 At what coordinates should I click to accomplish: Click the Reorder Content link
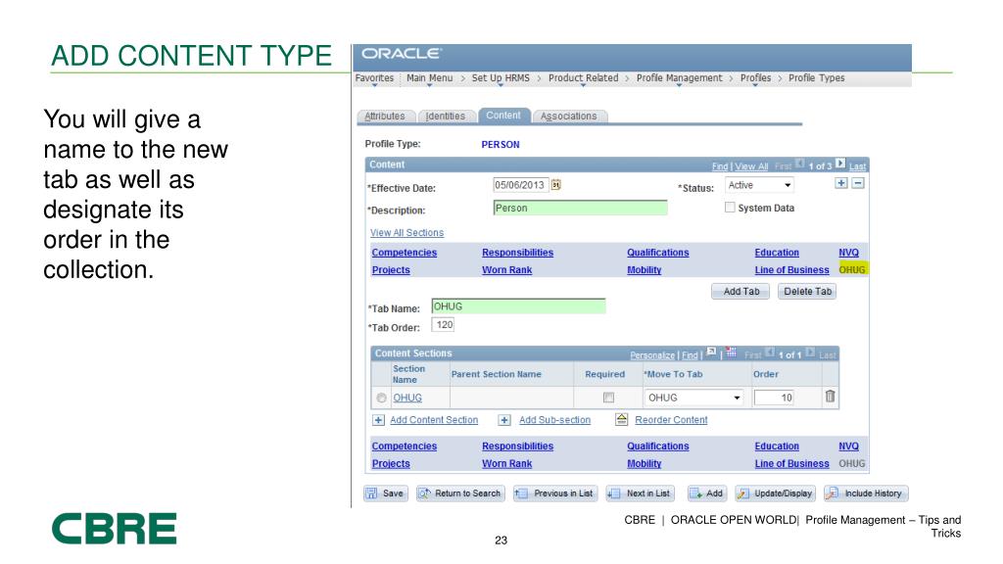click(x=671, y=420)
